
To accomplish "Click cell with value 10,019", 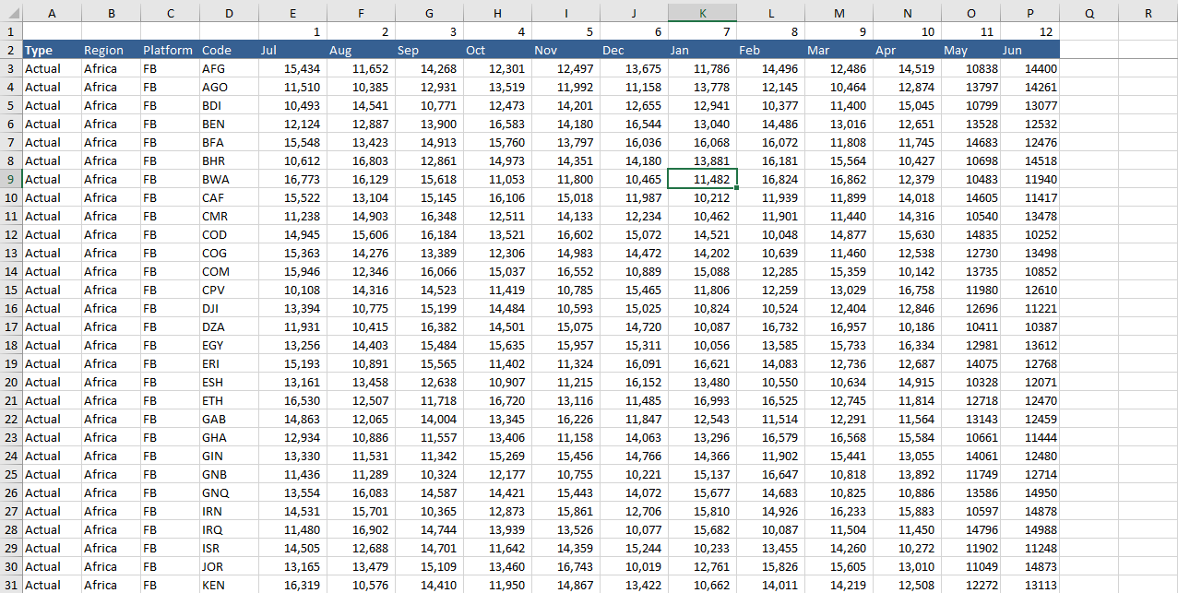I will click(x=634, y=566).
